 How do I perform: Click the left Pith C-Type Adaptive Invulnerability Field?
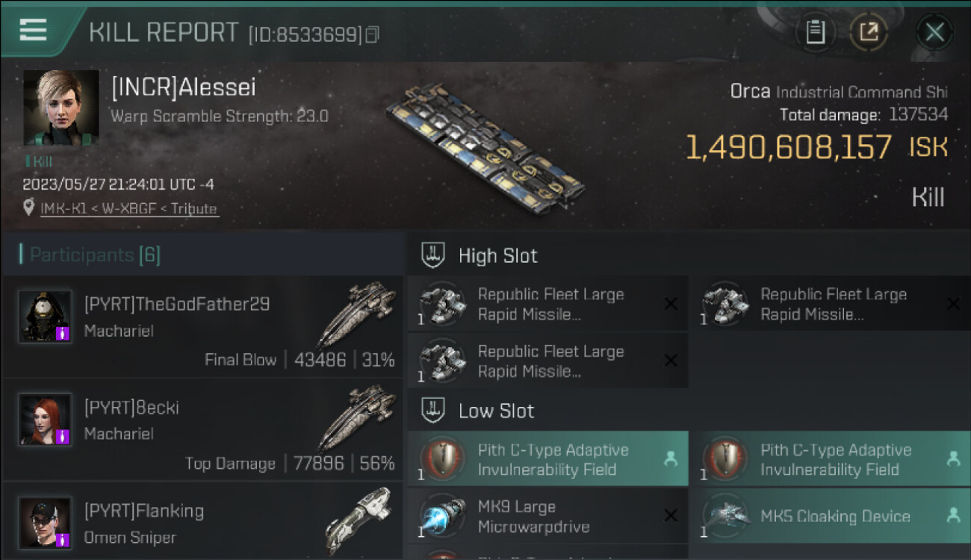pyautogui.click(x=547, y=459)
